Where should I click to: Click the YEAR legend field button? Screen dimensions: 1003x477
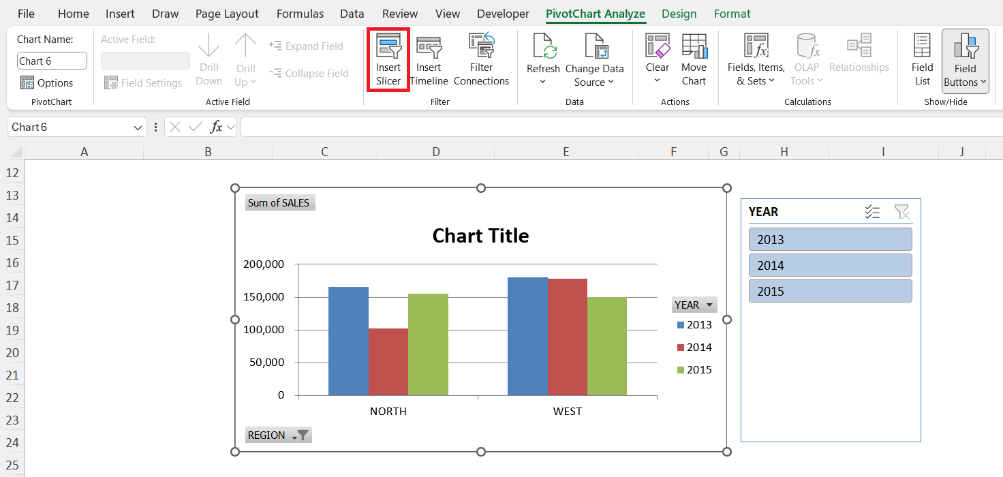click(x=694, y=305)
